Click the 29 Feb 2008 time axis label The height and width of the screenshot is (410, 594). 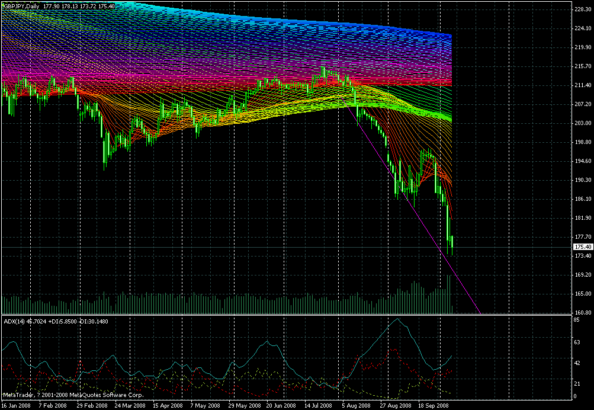(92, 405)
